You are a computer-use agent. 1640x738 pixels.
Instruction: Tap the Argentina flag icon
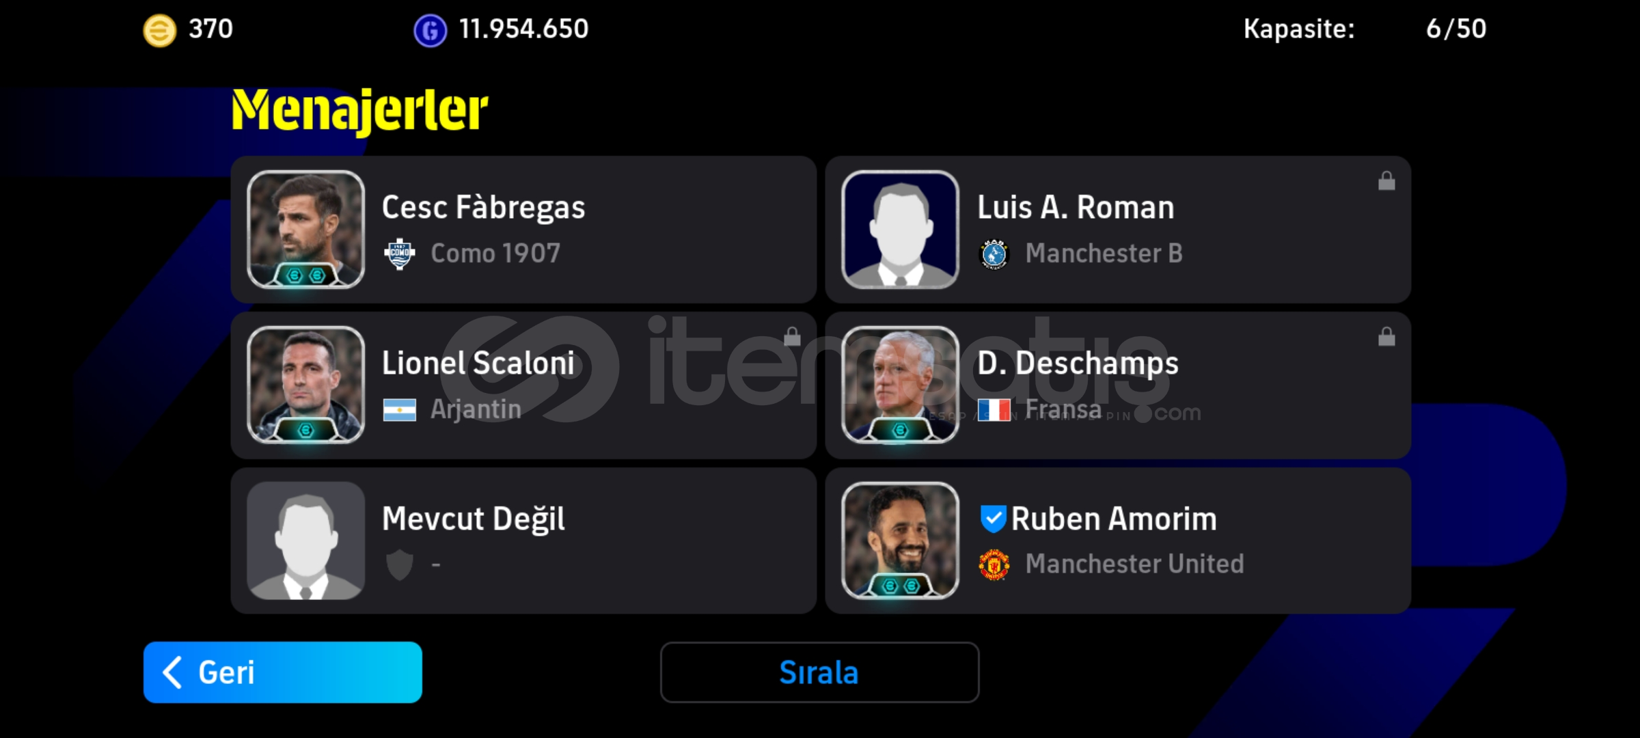coord(400,410)
